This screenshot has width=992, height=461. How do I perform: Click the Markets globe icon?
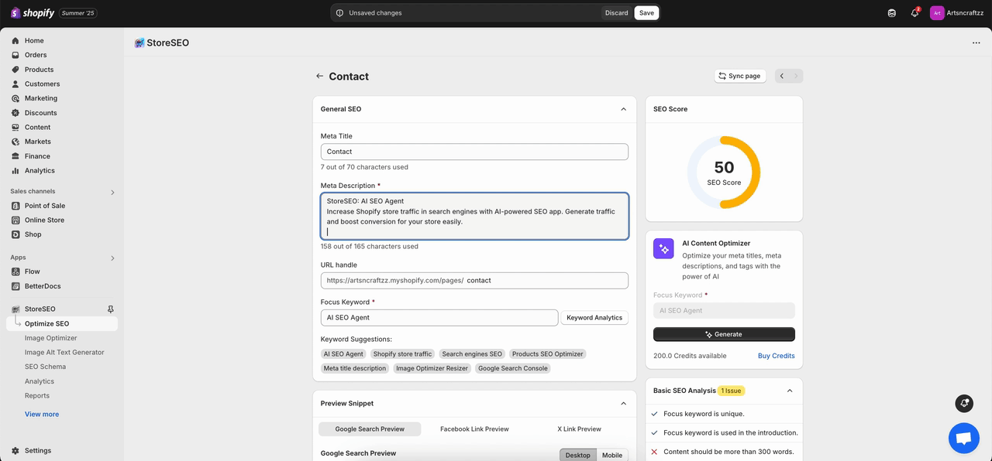click(x=15, y=142)
